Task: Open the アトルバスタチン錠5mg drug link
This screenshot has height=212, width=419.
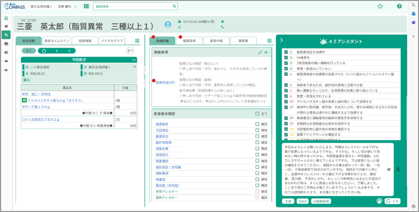Action: click(x=48, y=100)
